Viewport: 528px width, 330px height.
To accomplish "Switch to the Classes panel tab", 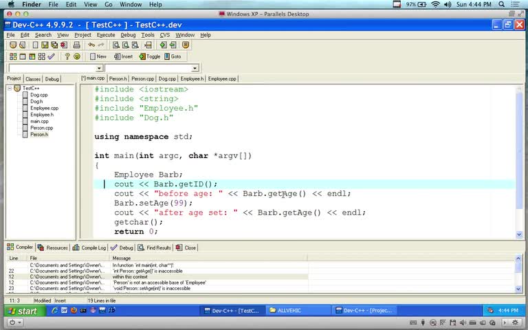I will click(x=33, y=79).
